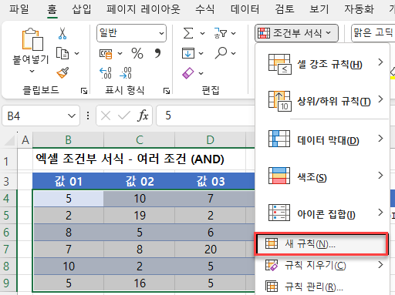
Task: Click the Clear eraser icon
Action: point(188,73)
